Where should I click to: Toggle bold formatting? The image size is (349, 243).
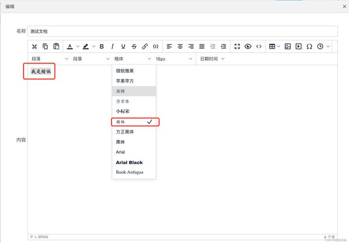tap(102, 47)
